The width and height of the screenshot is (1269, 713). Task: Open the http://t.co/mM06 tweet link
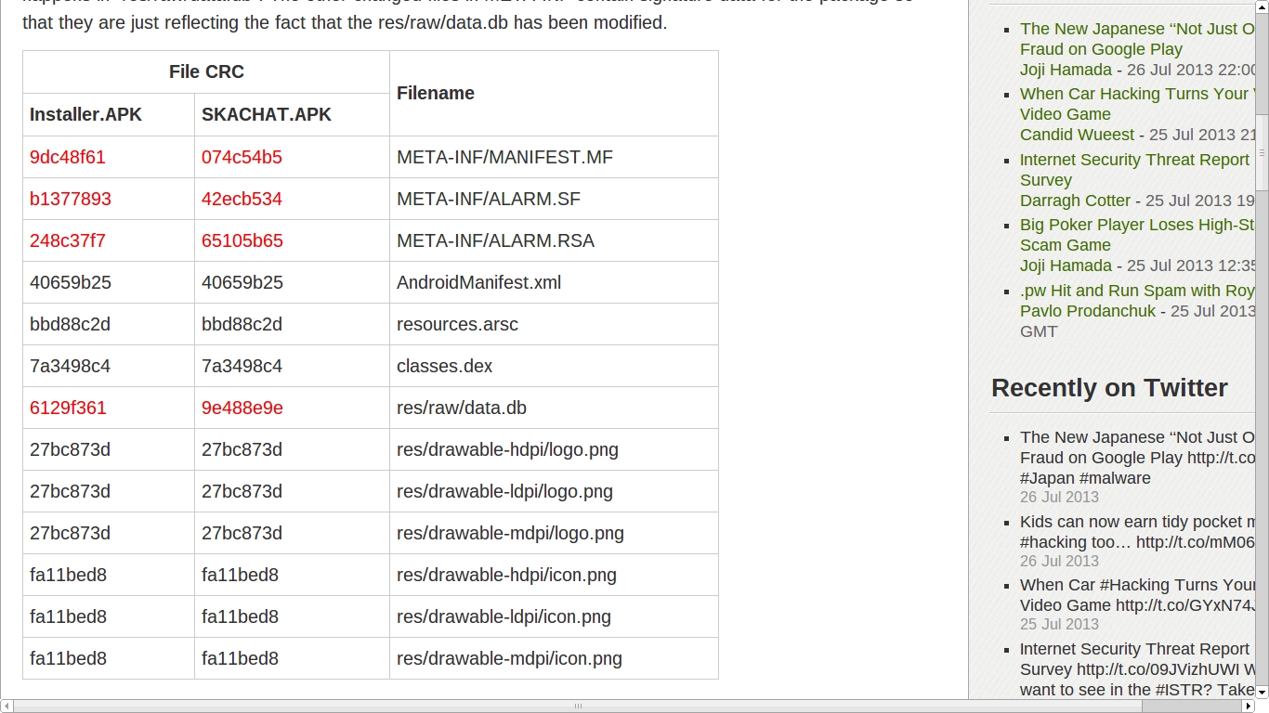pos(1195,542)
